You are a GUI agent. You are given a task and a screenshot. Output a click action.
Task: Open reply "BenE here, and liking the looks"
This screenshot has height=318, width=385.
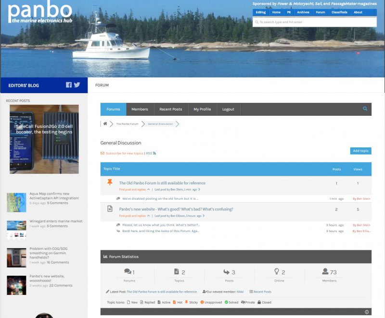(161, 231)
